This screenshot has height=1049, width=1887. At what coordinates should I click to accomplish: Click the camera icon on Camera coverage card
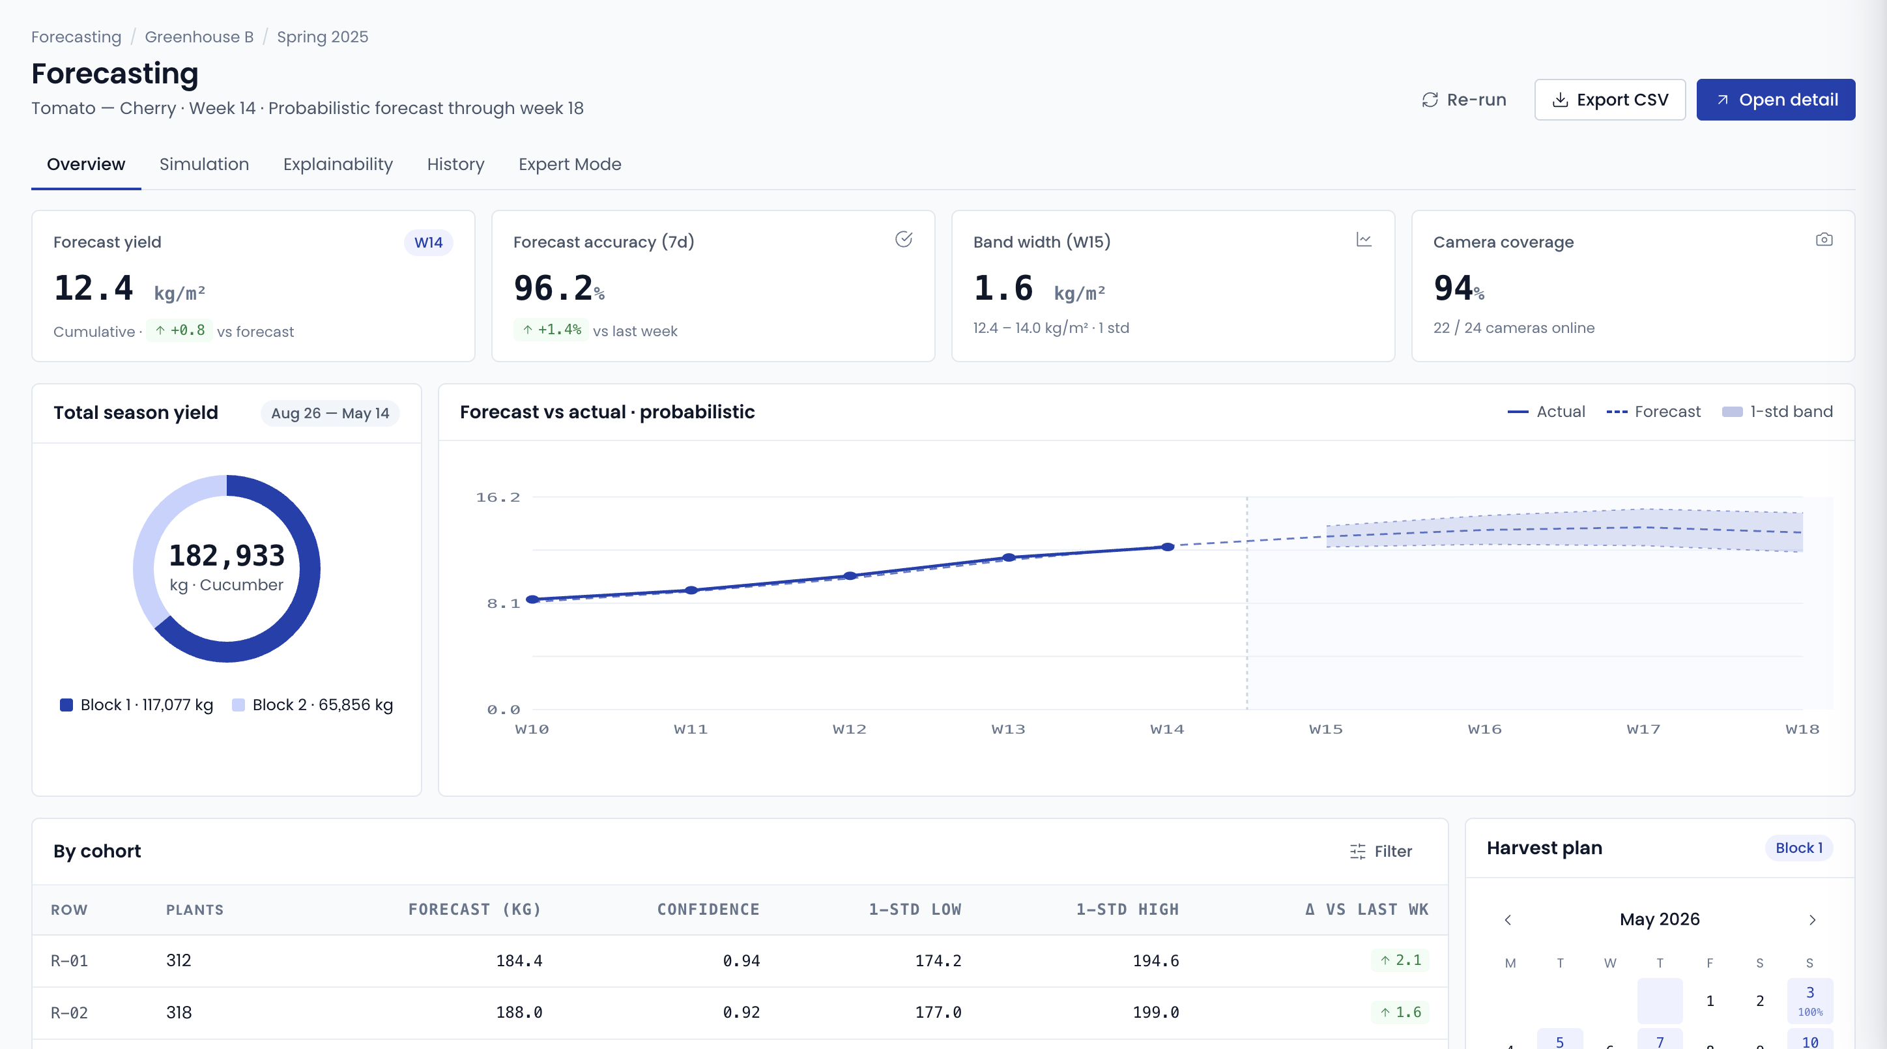click(x=1824, y=240)
